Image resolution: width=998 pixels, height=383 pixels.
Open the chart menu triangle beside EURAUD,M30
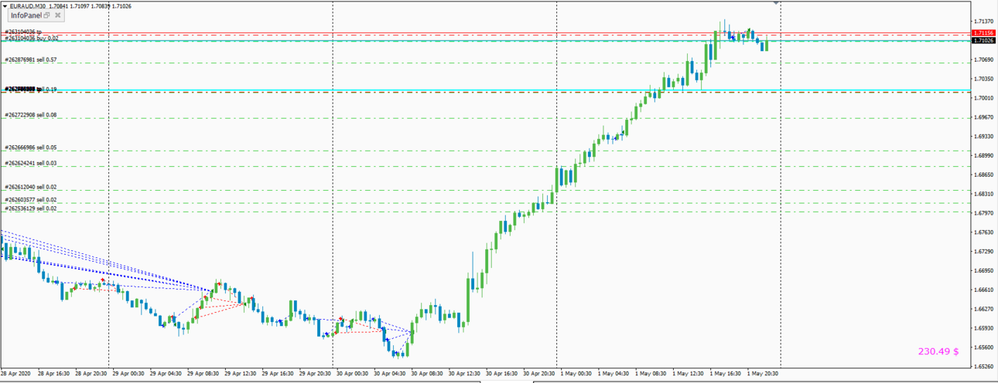(4, 6)
